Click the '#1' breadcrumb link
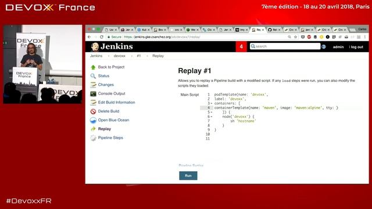Viewport: 372px width, 209px height. 139,56
